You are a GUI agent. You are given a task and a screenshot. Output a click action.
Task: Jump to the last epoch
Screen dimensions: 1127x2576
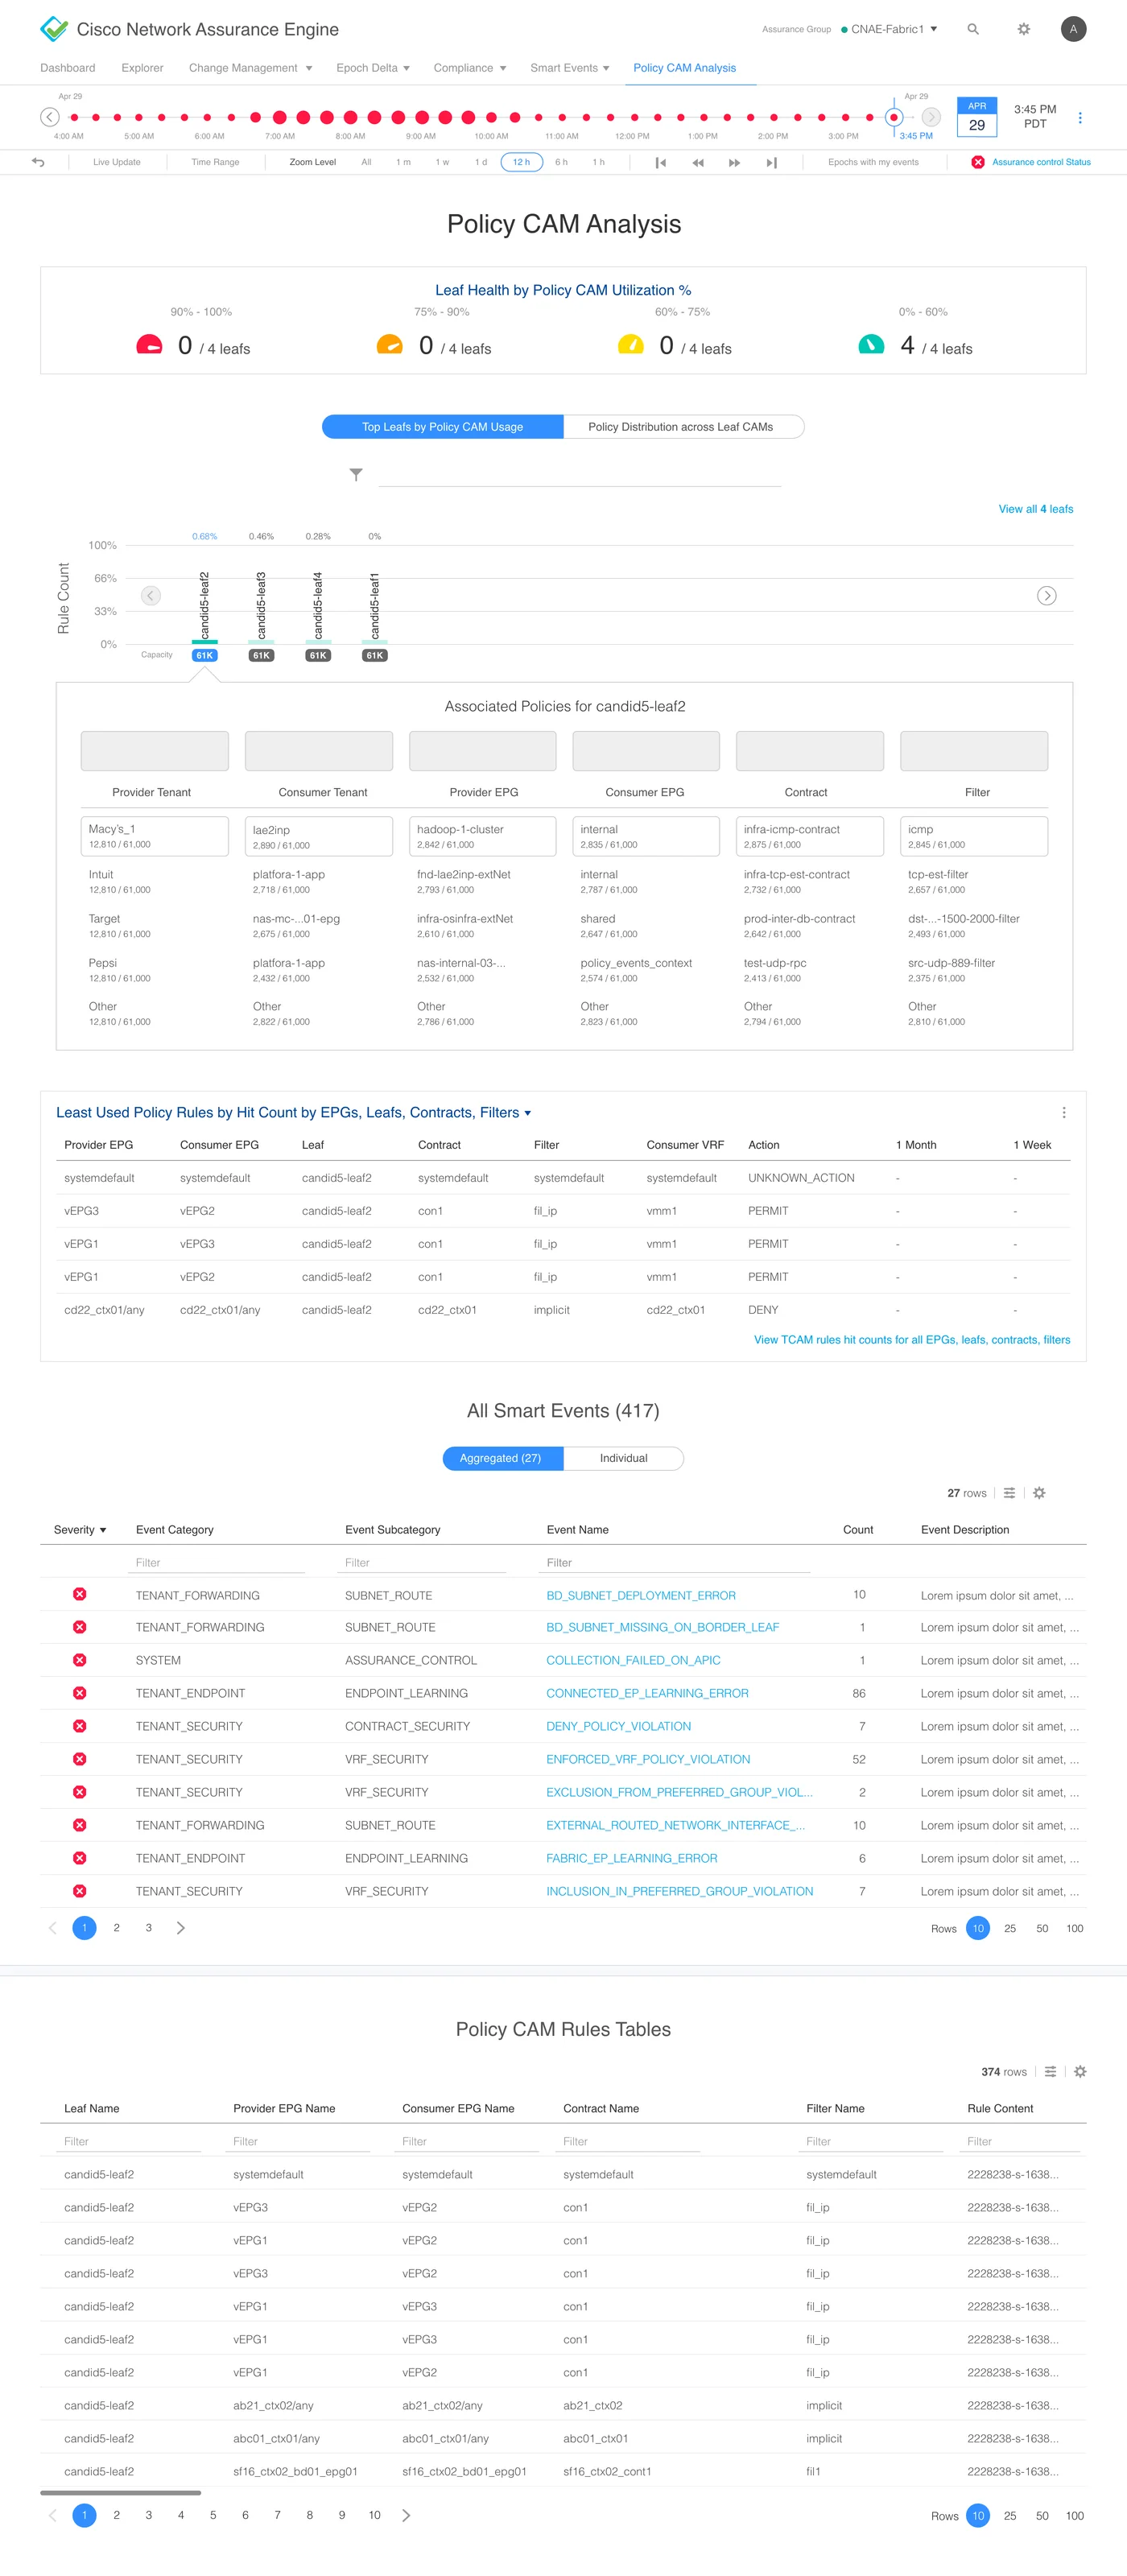pos(771,162)
